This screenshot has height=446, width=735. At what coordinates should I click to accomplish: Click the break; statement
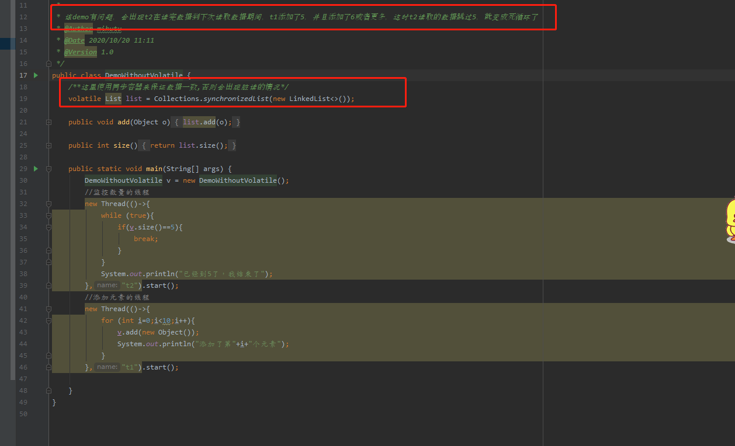point(146,239)
